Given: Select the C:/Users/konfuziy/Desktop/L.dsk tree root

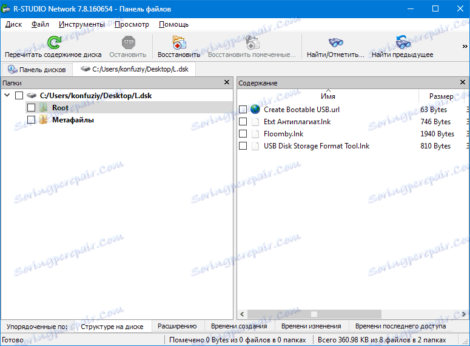Looking at the screenshot, I should click(96, 96).
